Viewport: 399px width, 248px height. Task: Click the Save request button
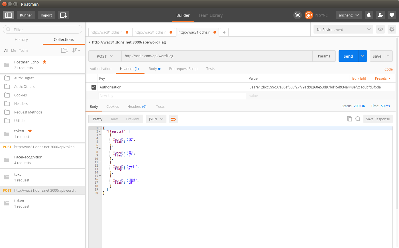click(x=377, y=56)
